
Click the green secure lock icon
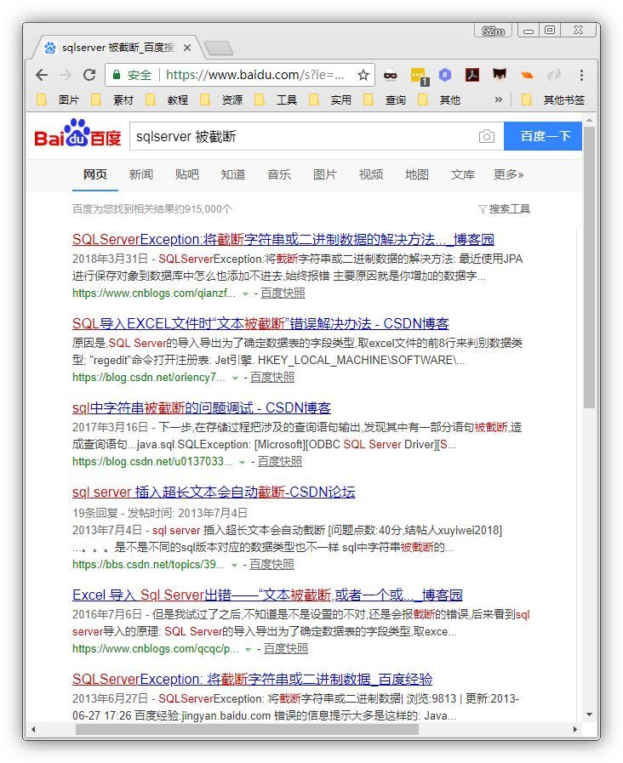pyautogui.click(x=117, y=75)
